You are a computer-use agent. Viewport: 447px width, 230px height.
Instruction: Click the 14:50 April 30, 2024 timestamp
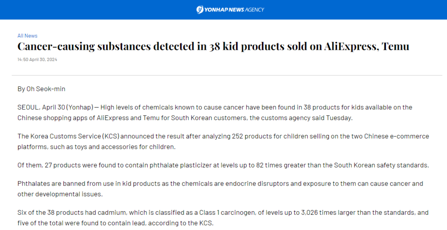[x=38, y=59]
